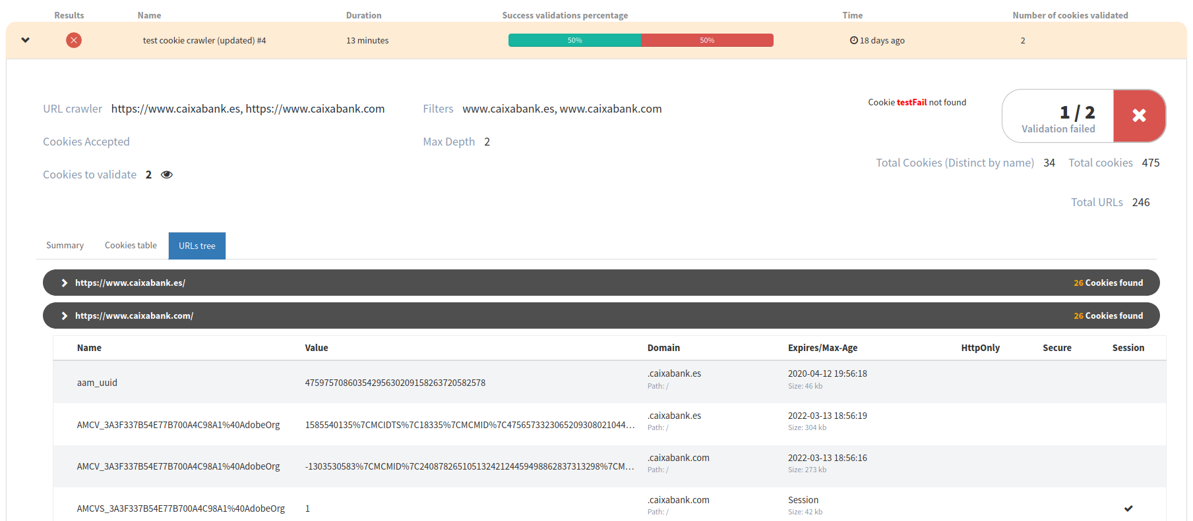The width and height of the screenshot is (1193, 521).
Task: Click the red failed result icon
Action: [x=74, y=40]
